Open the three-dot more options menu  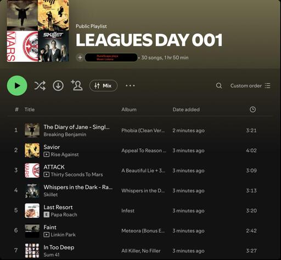[x=130, y=85]
